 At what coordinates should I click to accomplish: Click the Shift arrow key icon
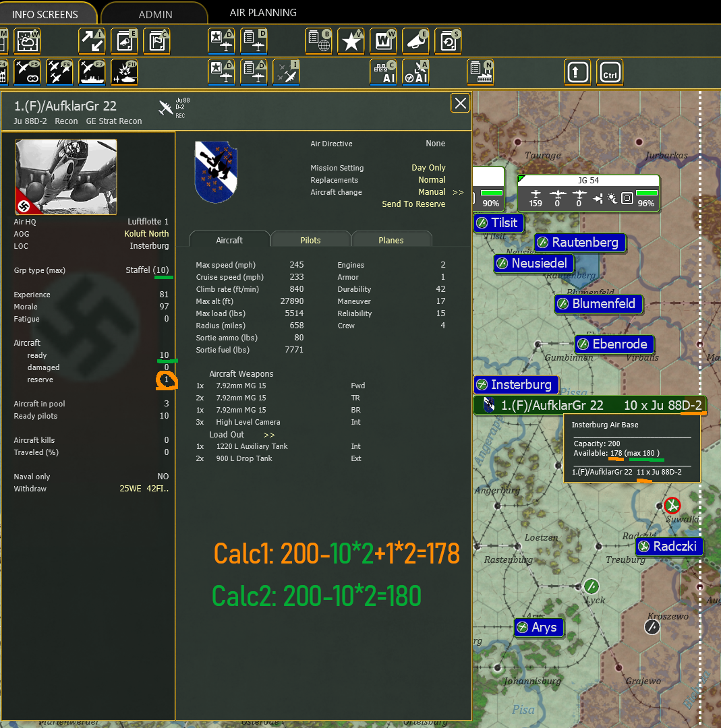click(x=577, y=72)
